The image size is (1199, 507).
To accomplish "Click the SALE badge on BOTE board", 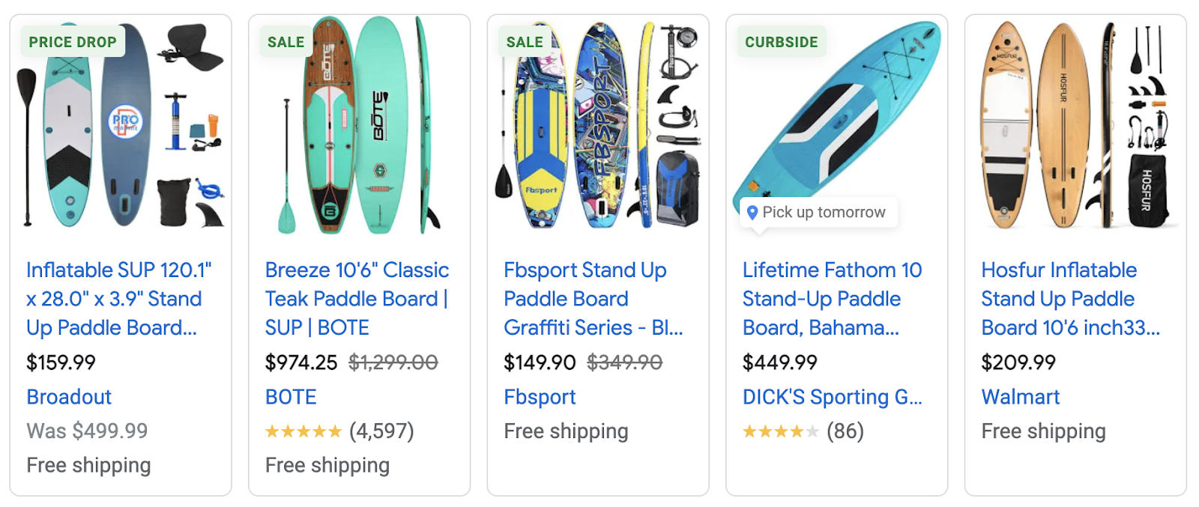I will pos(285,42).
